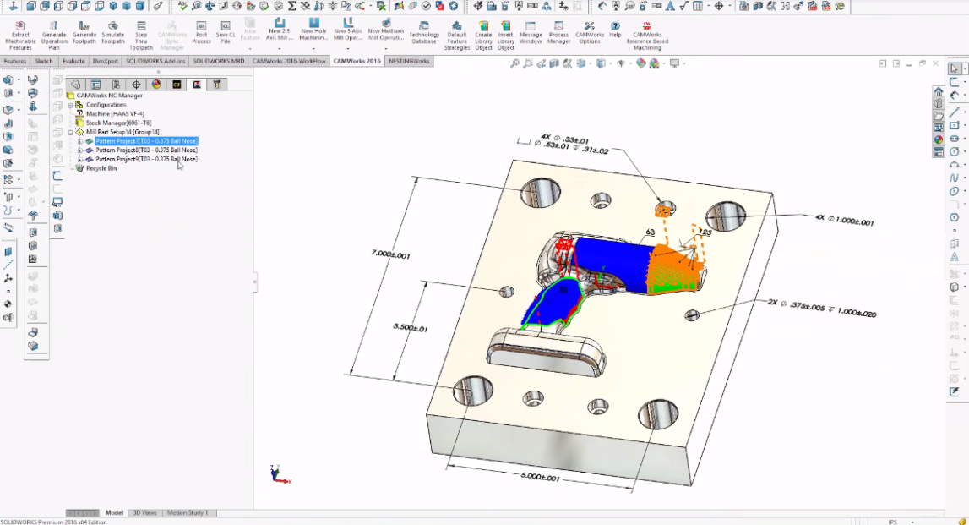Image resolution: width=969 pixels, height=525 pixels.
Task: Open the Evaluate tab
Action: coord(73,61)
